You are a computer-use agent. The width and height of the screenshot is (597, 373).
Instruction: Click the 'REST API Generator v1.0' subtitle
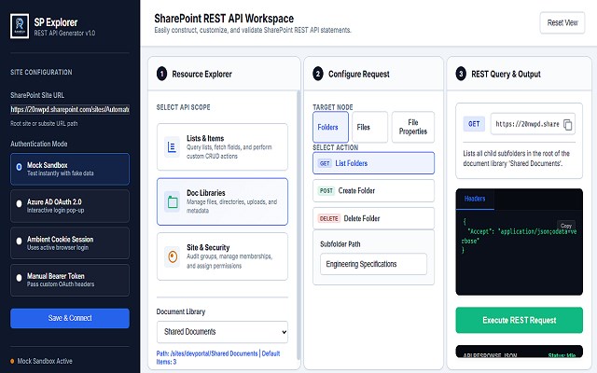(64, 34)
